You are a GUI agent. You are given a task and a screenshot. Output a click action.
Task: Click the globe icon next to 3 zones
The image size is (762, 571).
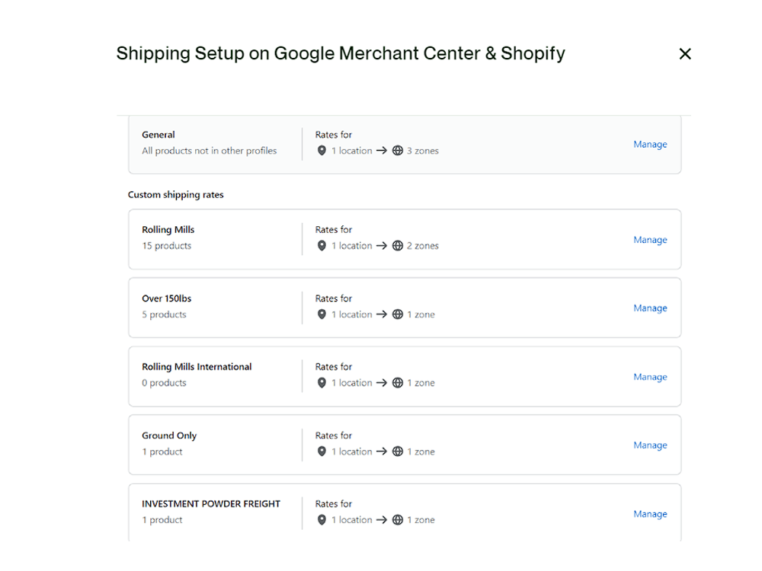coord(397,151)
